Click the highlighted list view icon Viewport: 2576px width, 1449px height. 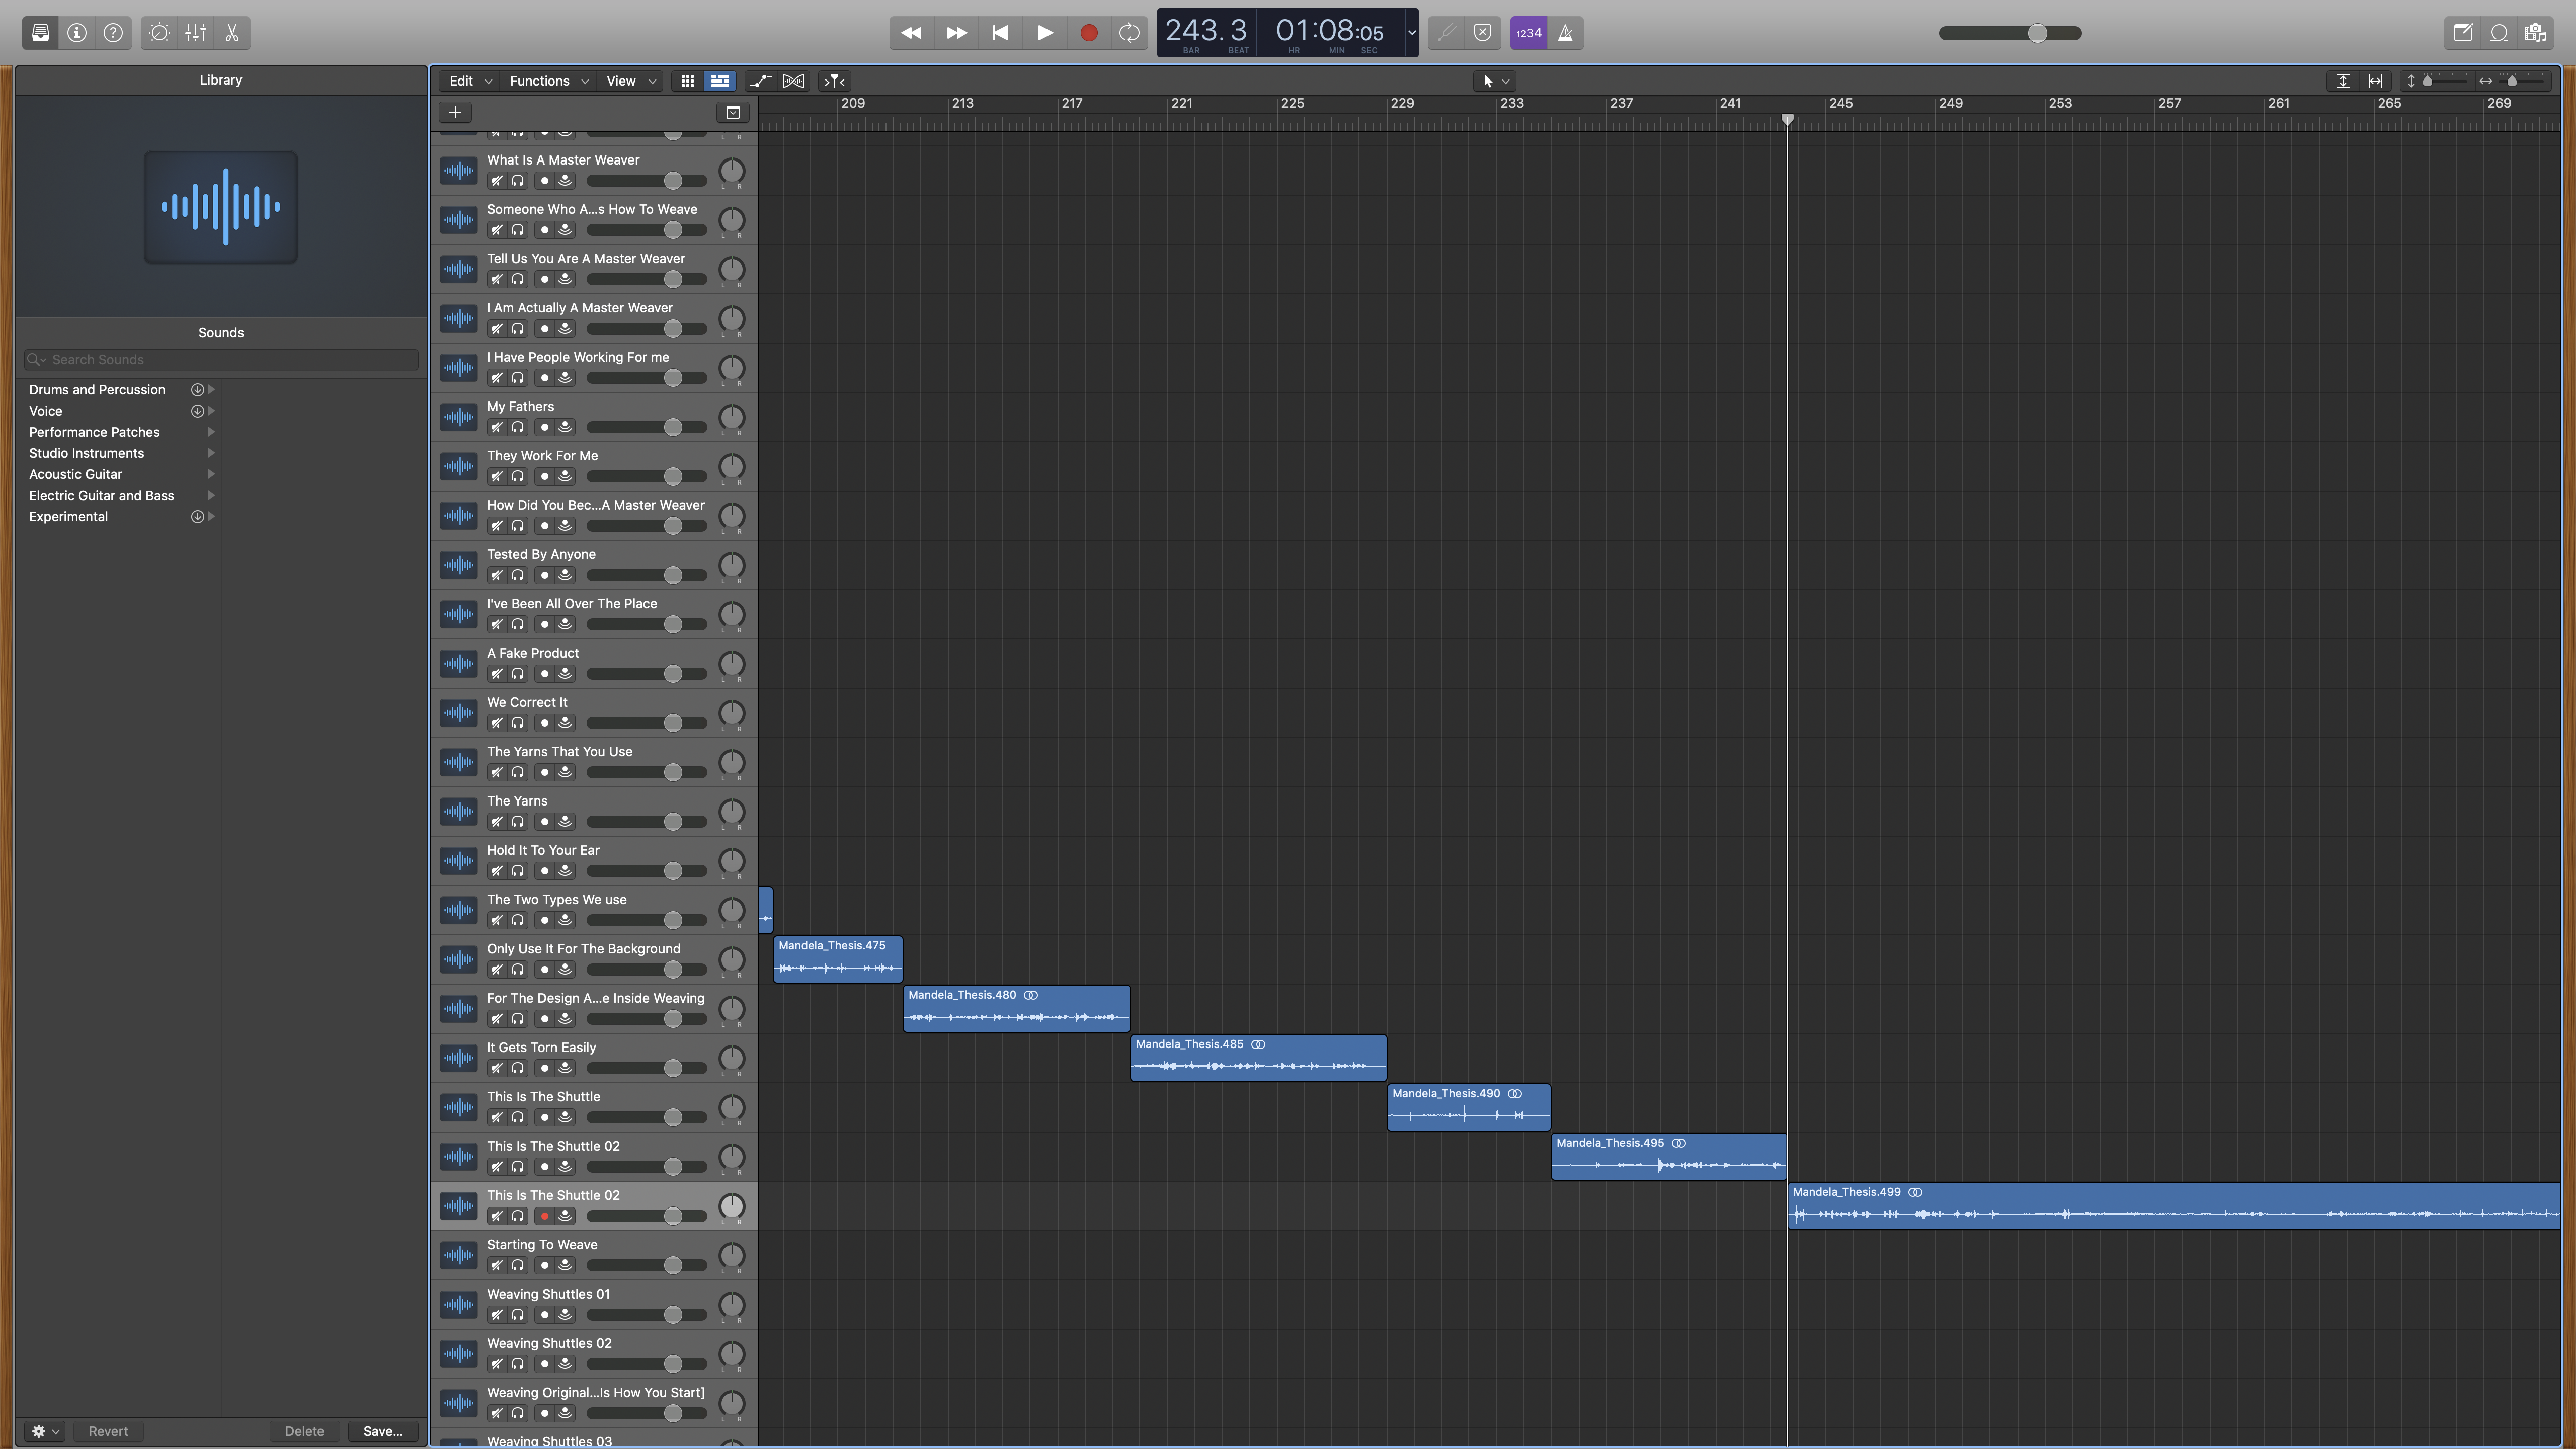[720, 81]
